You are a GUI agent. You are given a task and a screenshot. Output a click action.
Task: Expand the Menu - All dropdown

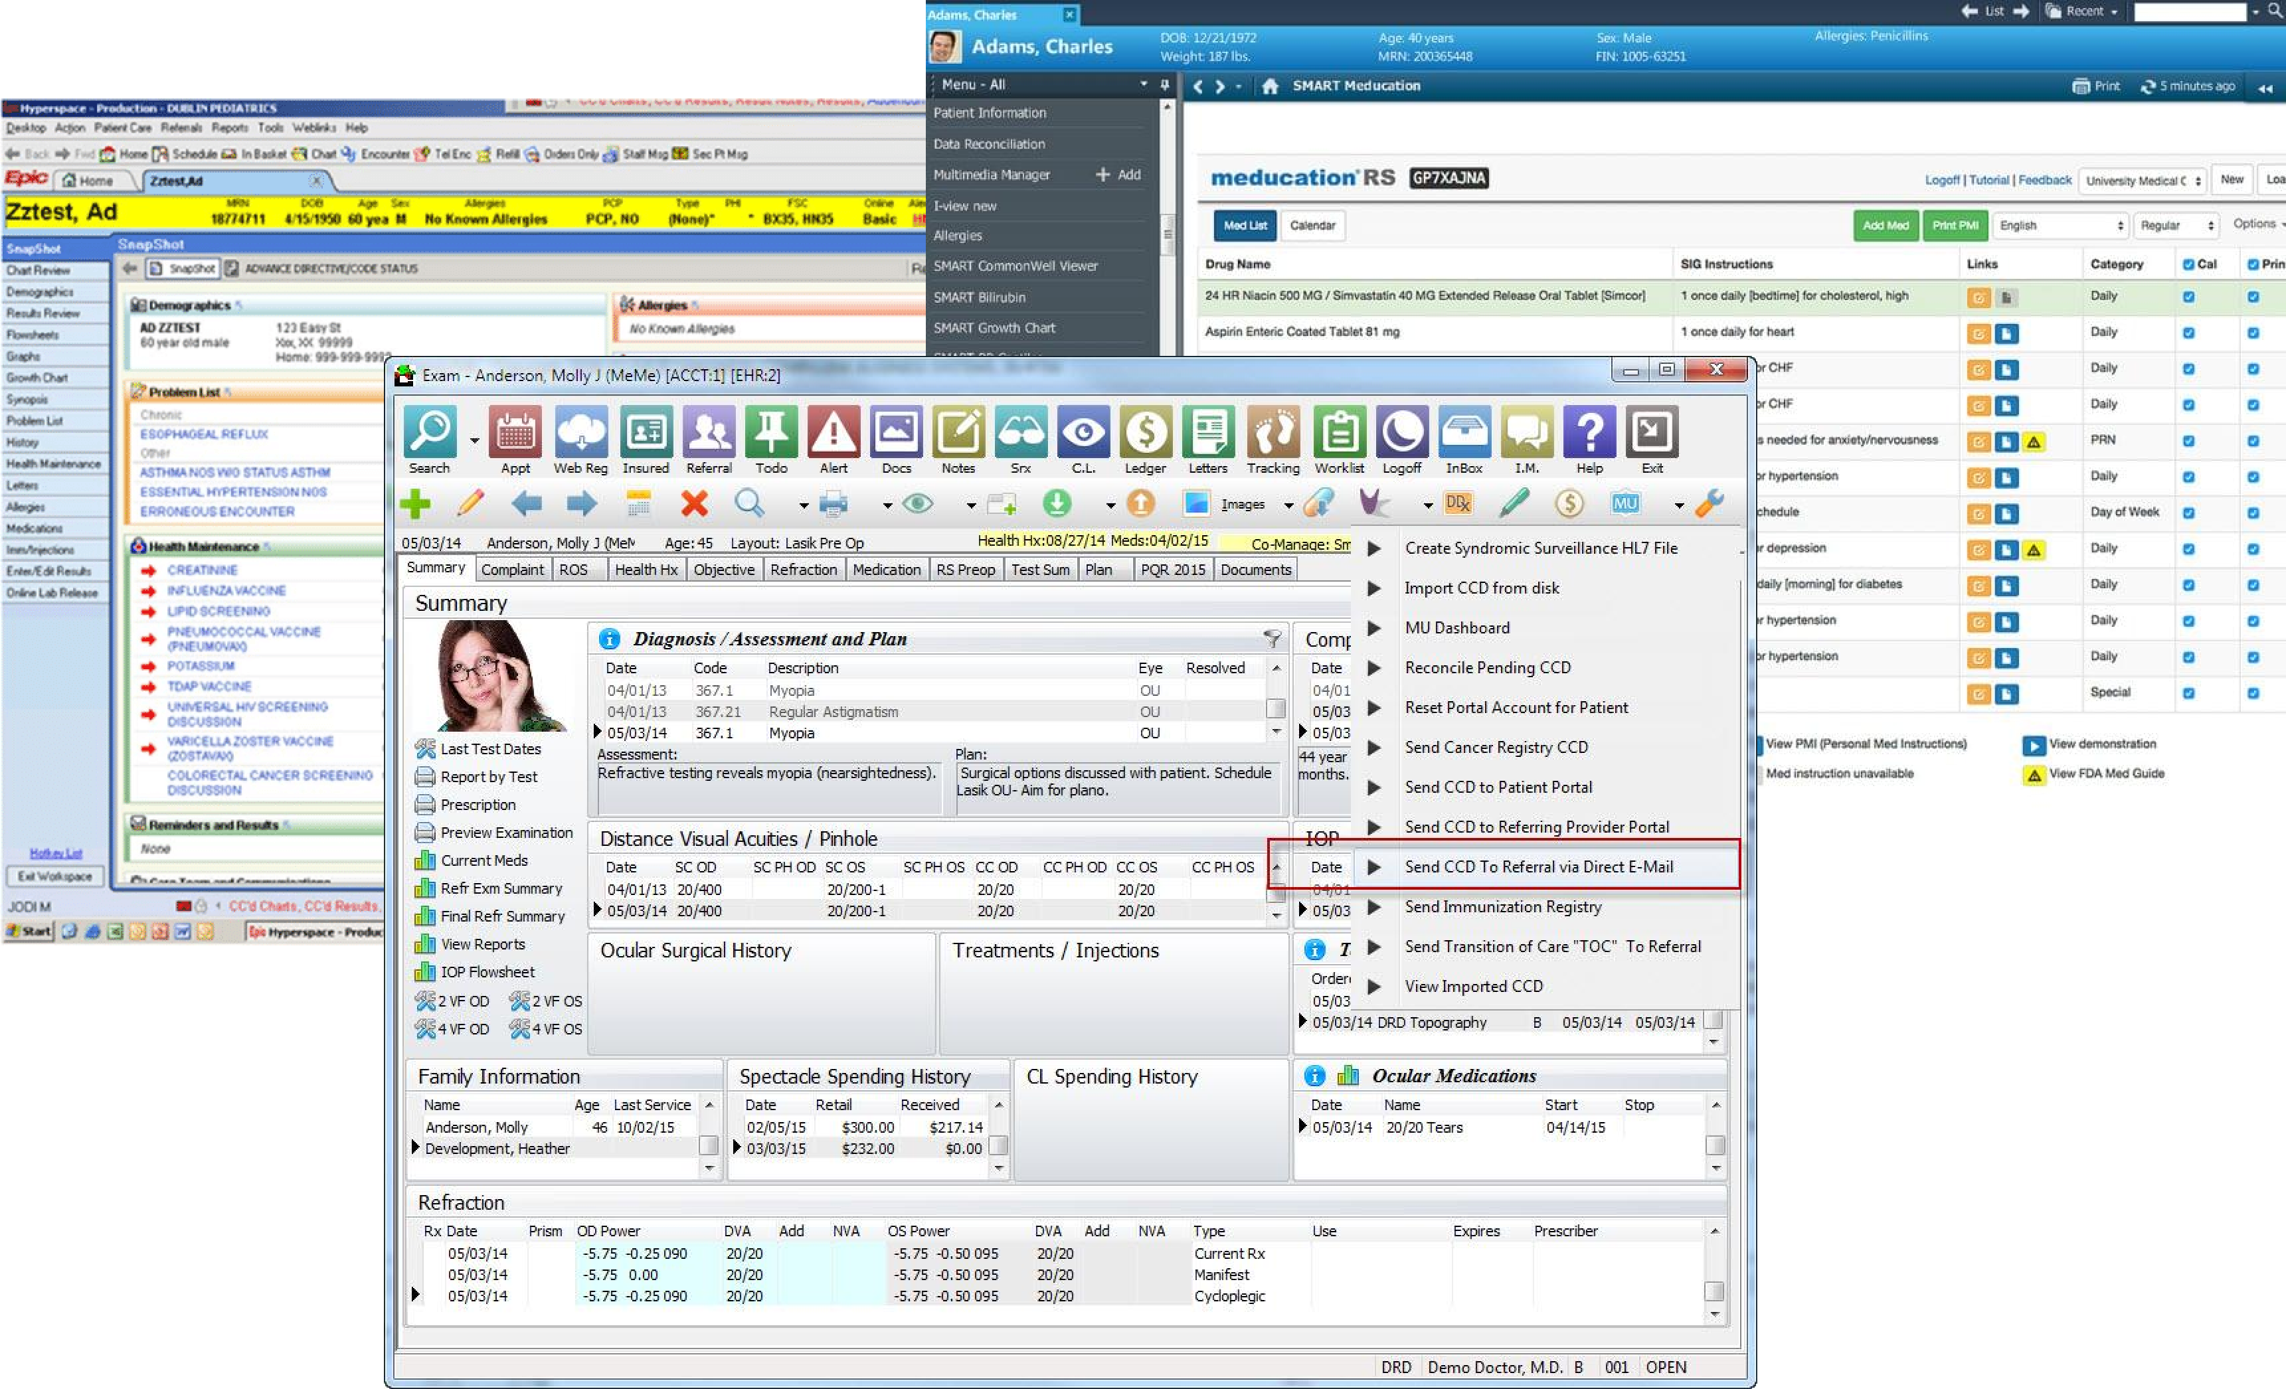pos(1143,84)
